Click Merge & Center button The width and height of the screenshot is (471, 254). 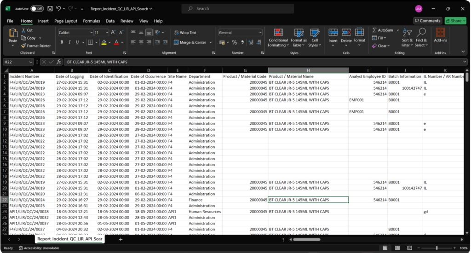click(x=190, y=42)
